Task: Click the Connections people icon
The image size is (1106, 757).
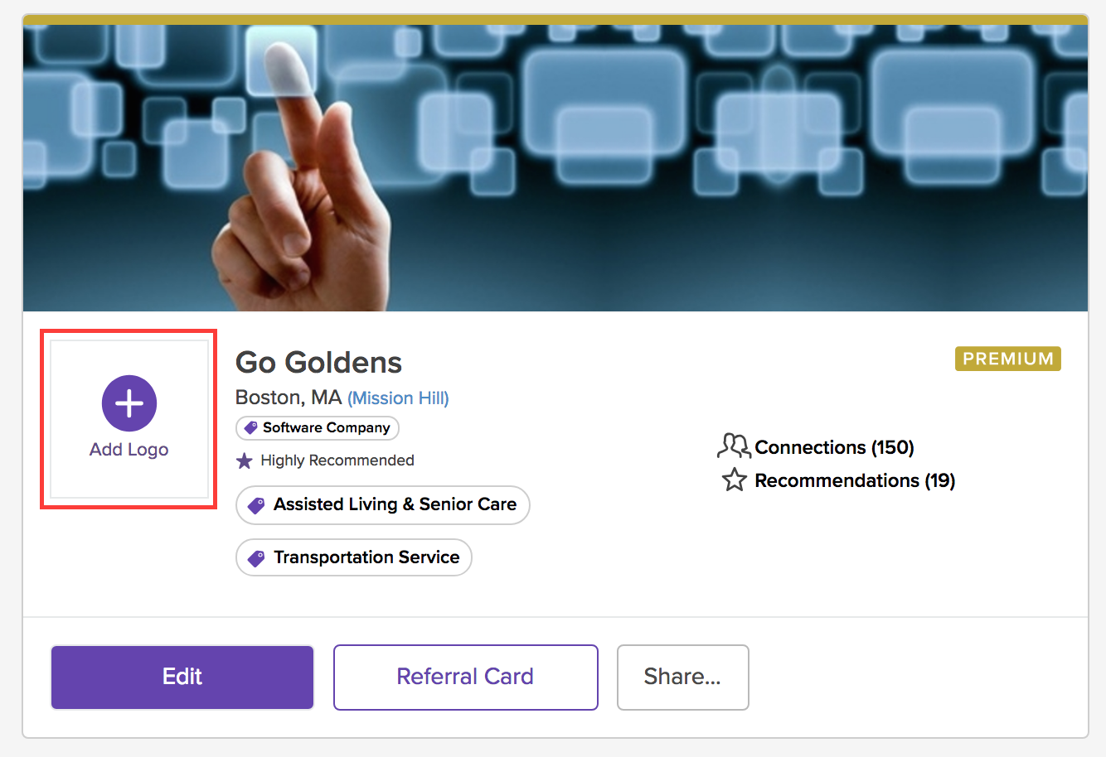Action: [734, 446]
